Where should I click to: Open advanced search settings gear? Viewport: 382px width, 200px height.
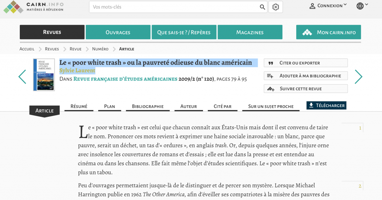[x=276, y=7]
